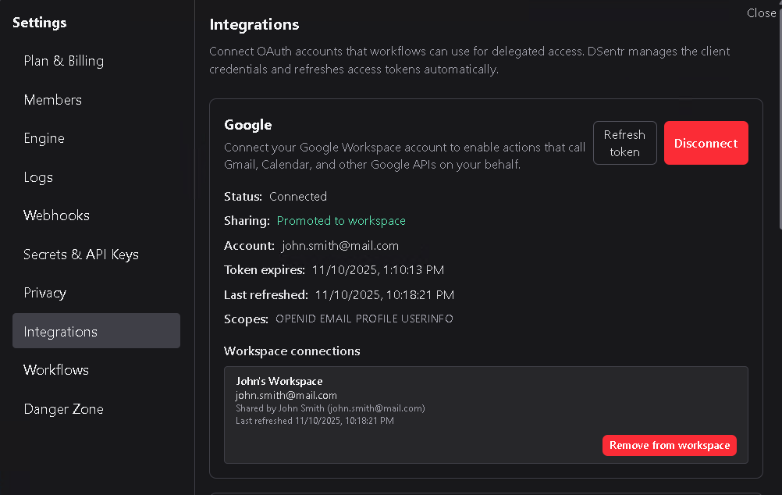The image size is (782, 495).
Task: Open the Logs section
Action: tap(38, 177)
